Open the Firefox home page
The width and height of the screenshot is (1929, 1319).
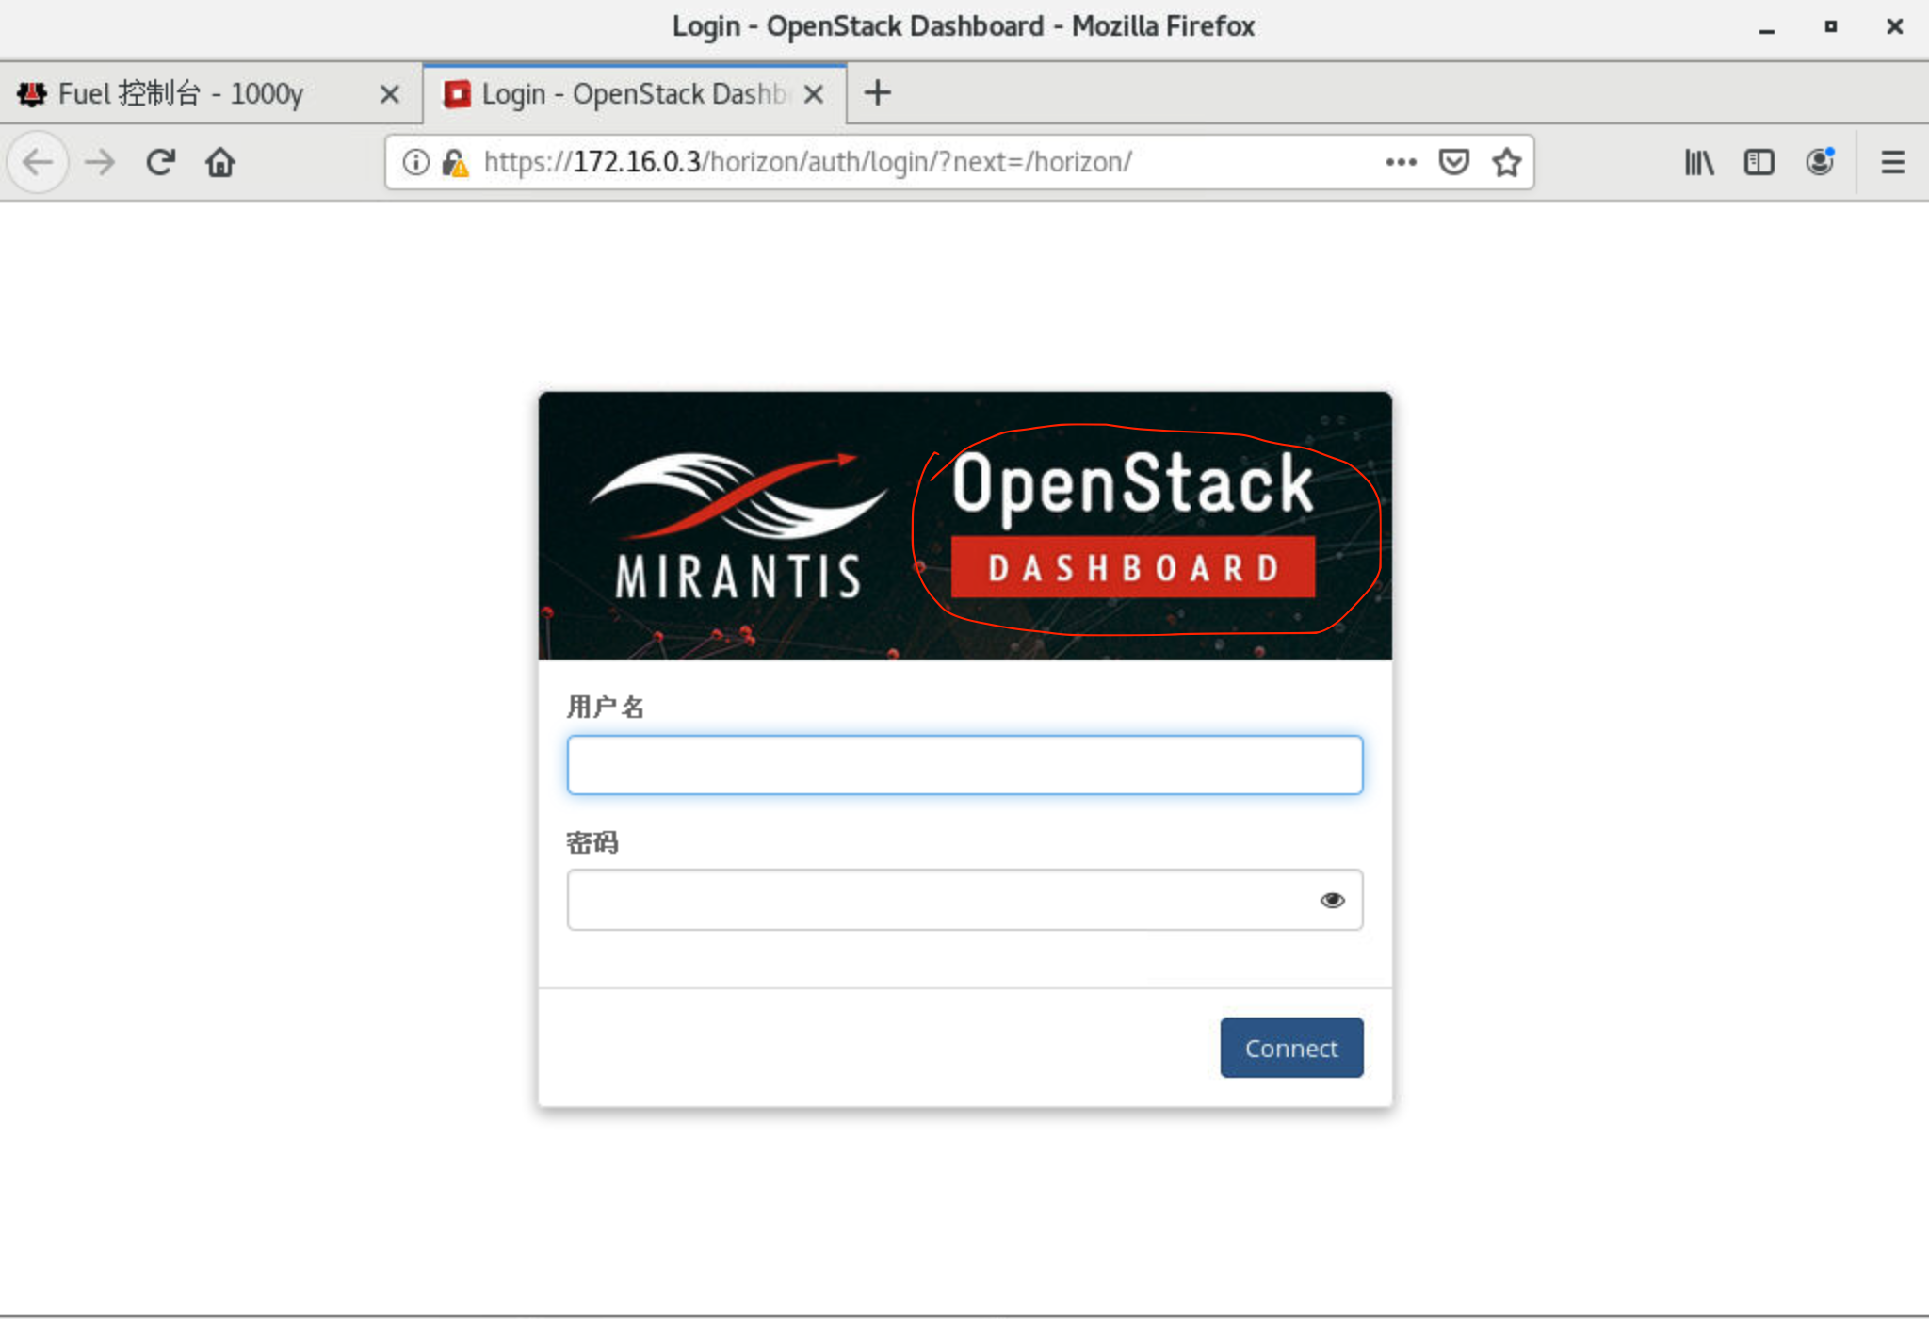click(219, 162)
